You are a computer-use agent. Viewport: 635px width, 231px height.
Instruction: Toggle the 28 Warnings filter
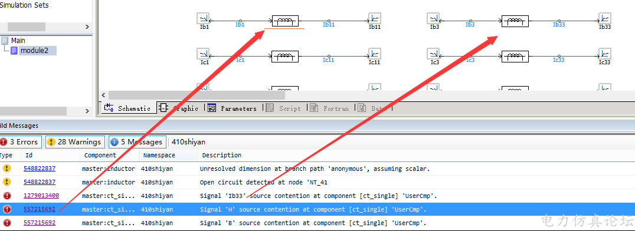(x=75, y=142)
